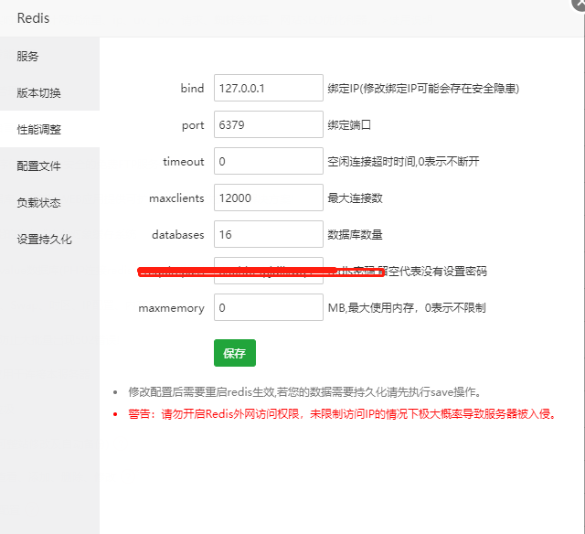The height and width of the screenshot is (534, 585).
Task: Edit the maxclients field with 12000
Action: [268, 198]
